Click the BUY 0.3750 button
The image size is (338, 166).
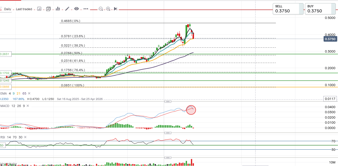coord(320,9)
